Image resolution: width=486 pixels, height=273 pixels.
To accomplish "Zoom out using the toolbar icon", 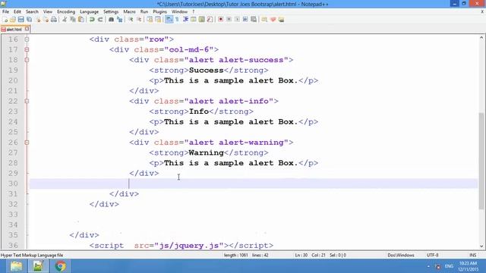I will [x=139, y=20].
